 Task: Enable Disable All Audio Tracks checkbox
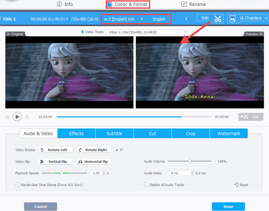pos(146,185)
